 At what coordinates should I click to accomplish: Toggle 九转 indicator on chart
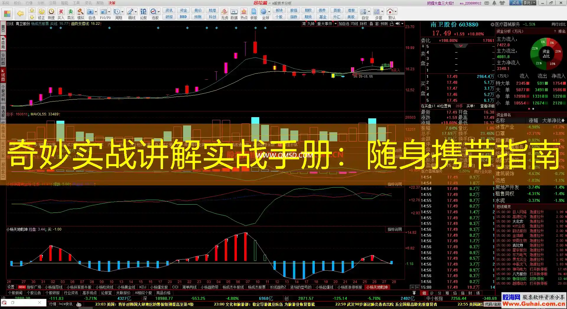tap(311, 24)
